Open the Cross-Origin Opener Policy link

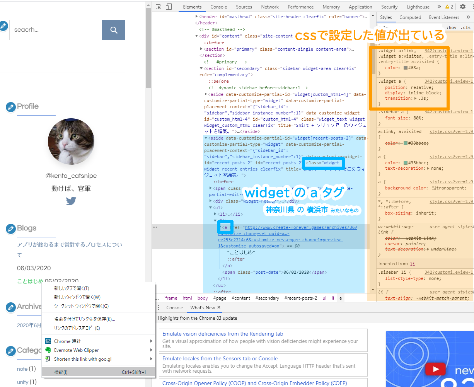tap(255, 384)
